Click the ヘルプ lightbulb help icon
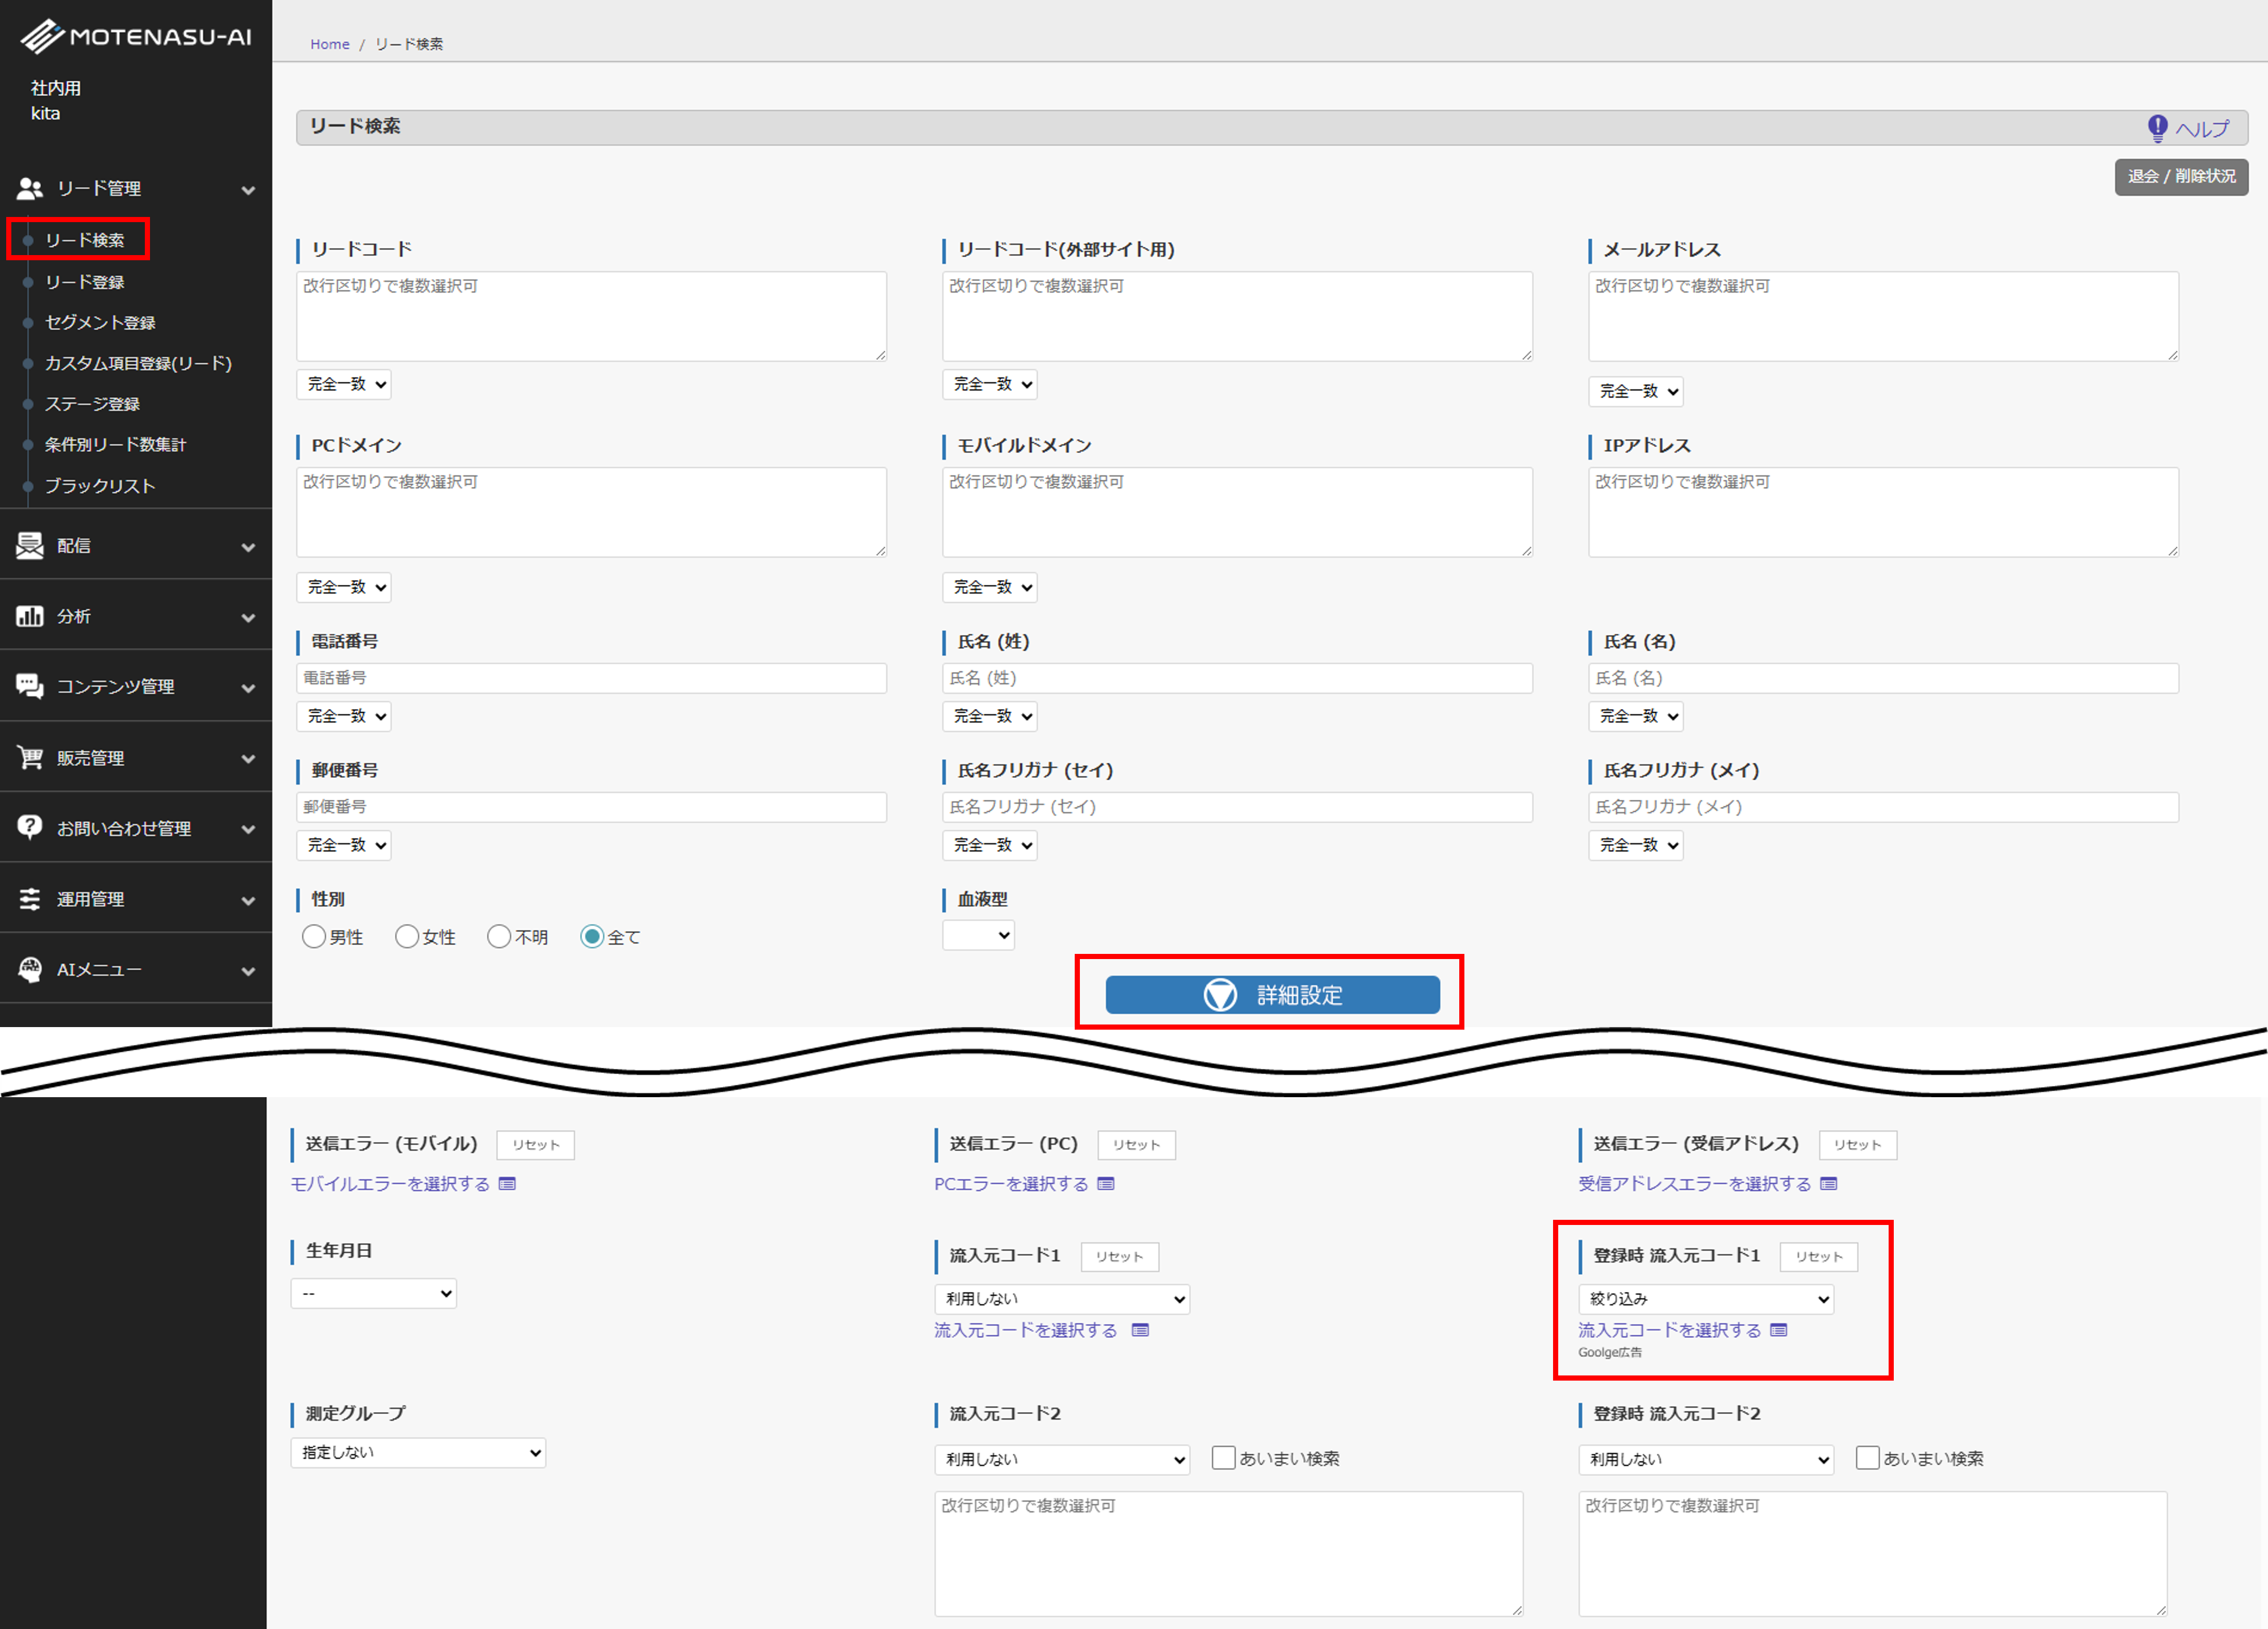Image resolution: width=2268 pixels, height=1629 pixels. [x=2157, y=128]
